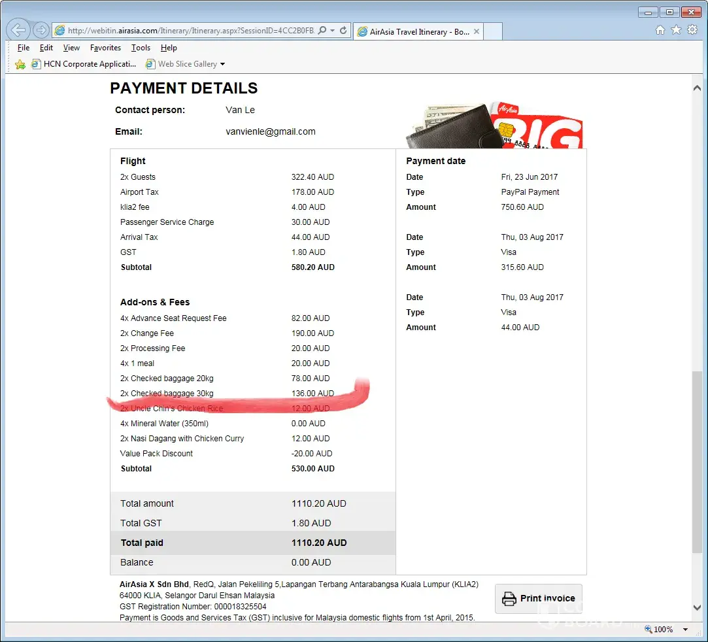
Task: Minimize the browser window
Action: 647,12
